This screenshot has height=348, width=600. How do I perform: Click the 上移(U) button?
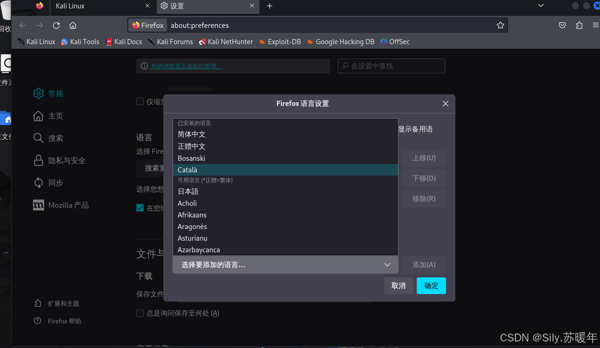pos(424,158)
